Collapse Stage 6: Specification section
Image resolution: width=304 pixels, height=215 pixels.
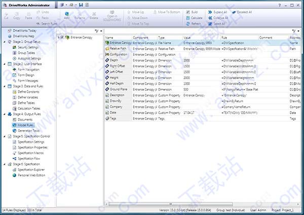click(5, 164)
